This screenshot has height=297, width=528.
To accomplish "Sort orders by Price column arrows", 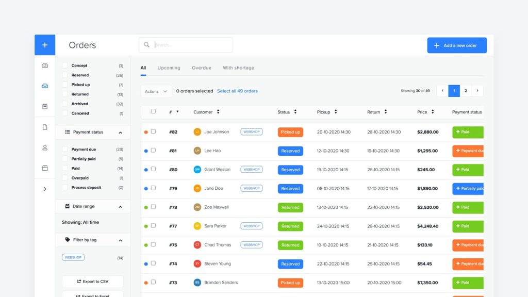I will point(433,112).
